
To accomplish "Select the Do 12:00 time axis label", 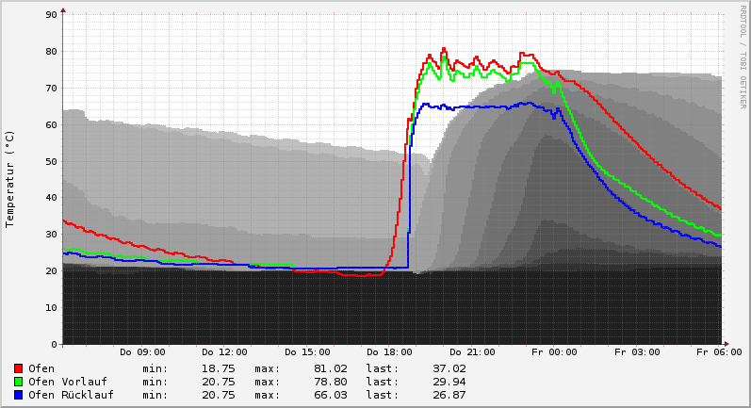I will coord(224,352).
